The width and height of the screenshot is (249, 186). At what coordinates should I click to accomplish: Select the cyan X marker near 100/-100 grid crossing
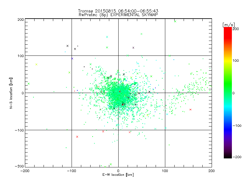[166, 128]
